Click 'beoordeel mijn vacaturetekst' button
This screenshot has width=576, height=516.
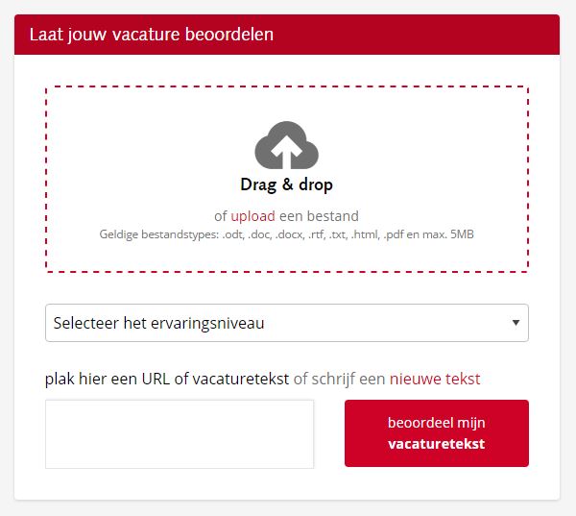437,433
